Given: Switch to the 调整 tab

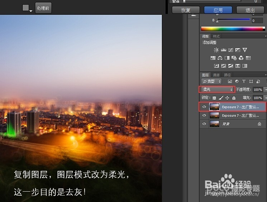Looking at the screenshot, I should [205, 36].
